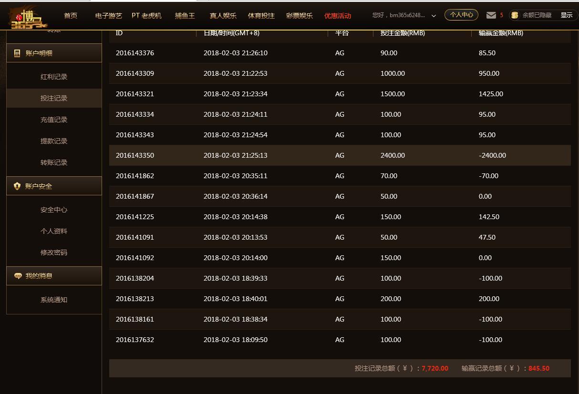Open the 真人娱乐 menu item

pos(223,16)
